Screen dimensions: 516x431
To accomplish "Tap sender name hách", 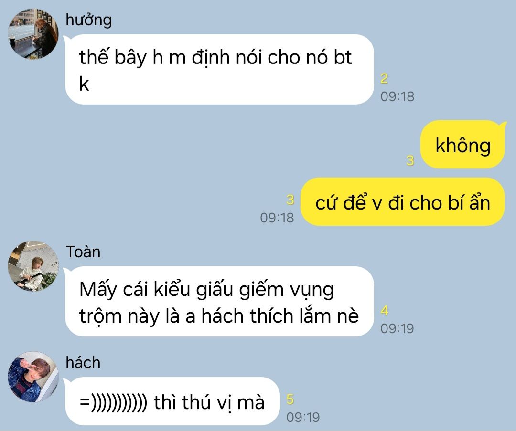I will pos(83,363).
